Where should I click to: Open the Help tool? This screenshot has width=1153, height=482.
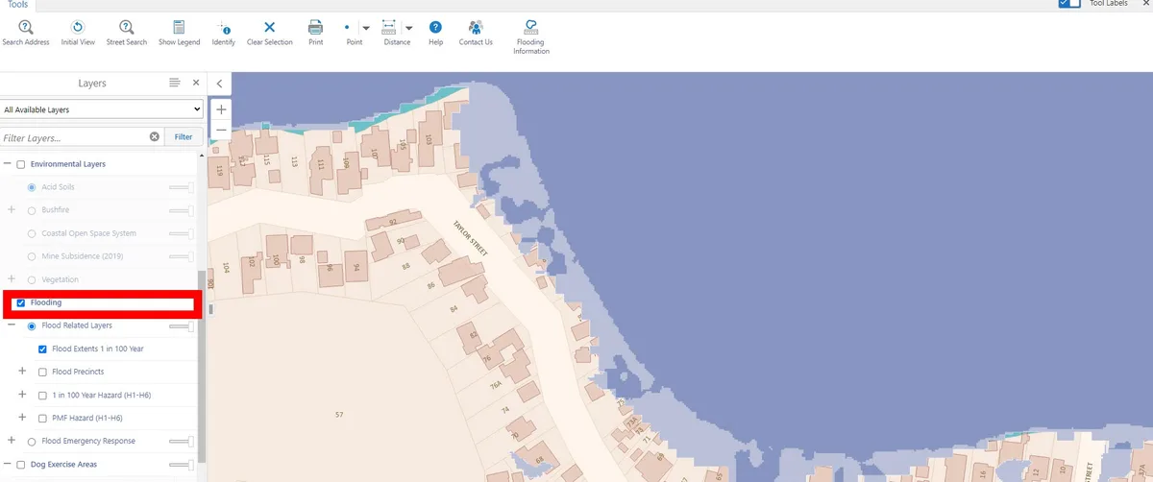tap(435, 33)
